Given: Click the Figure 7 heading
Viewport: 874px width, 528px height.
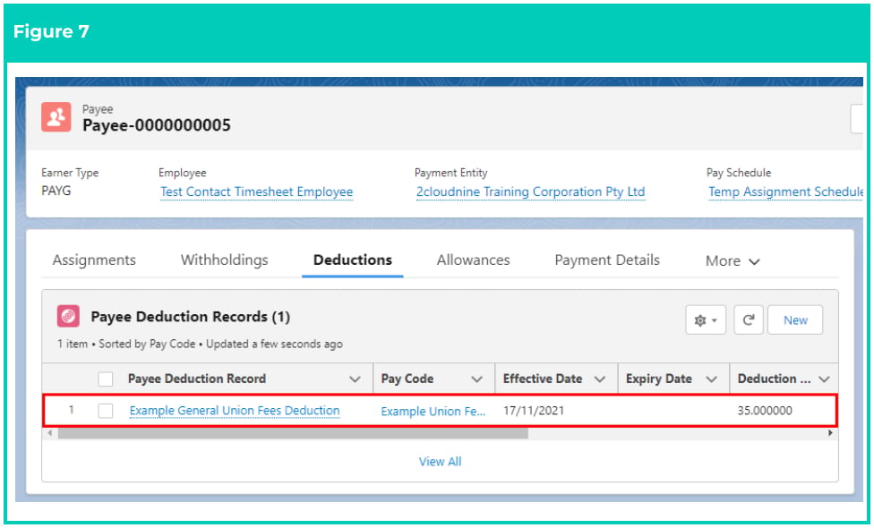Looking at the screenshot, I should coord(51,31).
